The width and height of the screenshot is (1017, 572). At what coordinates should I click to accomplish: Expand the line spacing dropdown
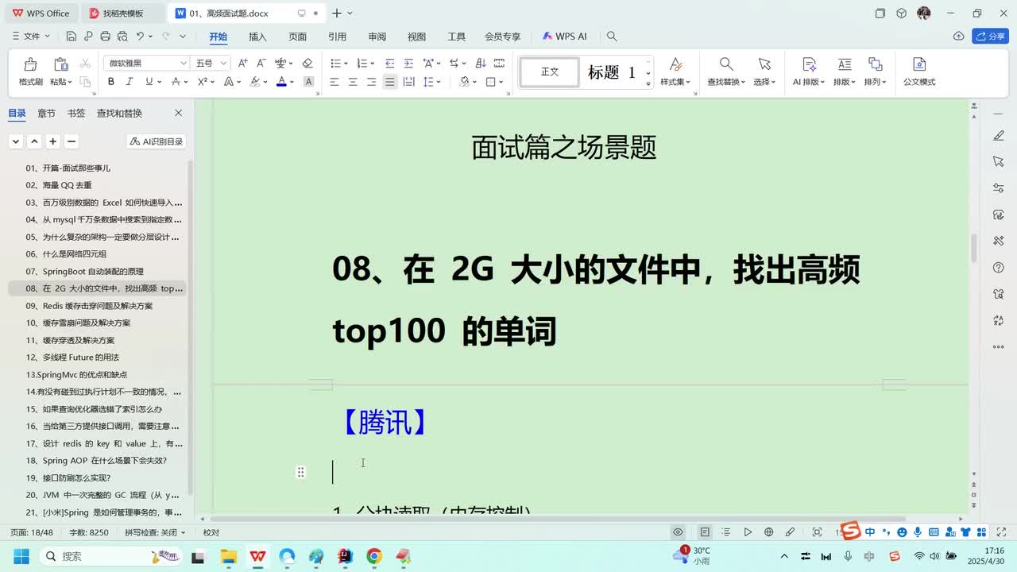pyautogui.click(x=439, y=82)
